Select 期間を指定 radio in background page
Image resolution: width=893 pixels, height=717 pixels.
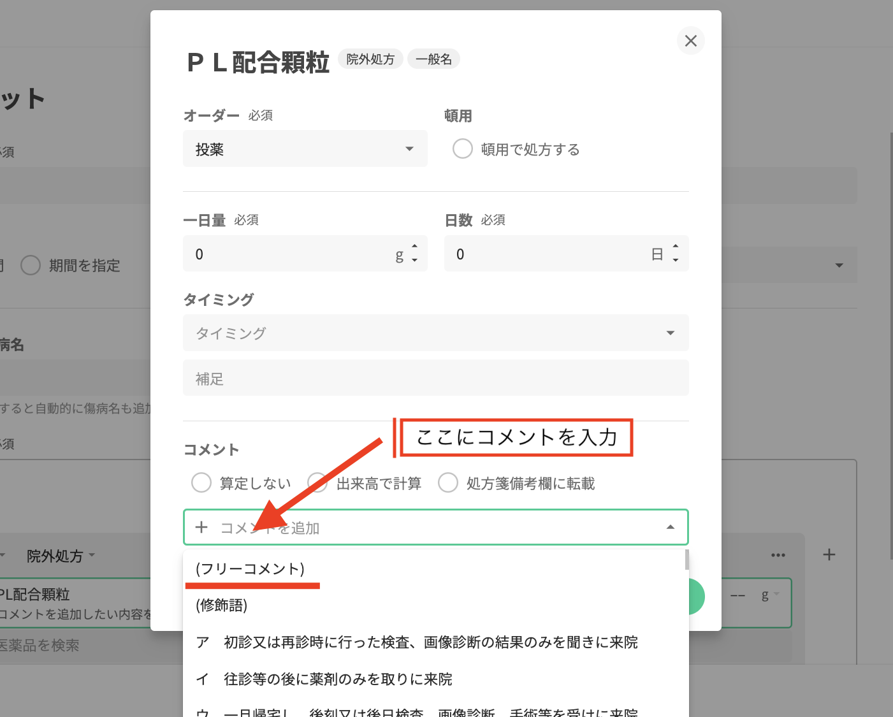pyautogui.click(x=31, y=265)
